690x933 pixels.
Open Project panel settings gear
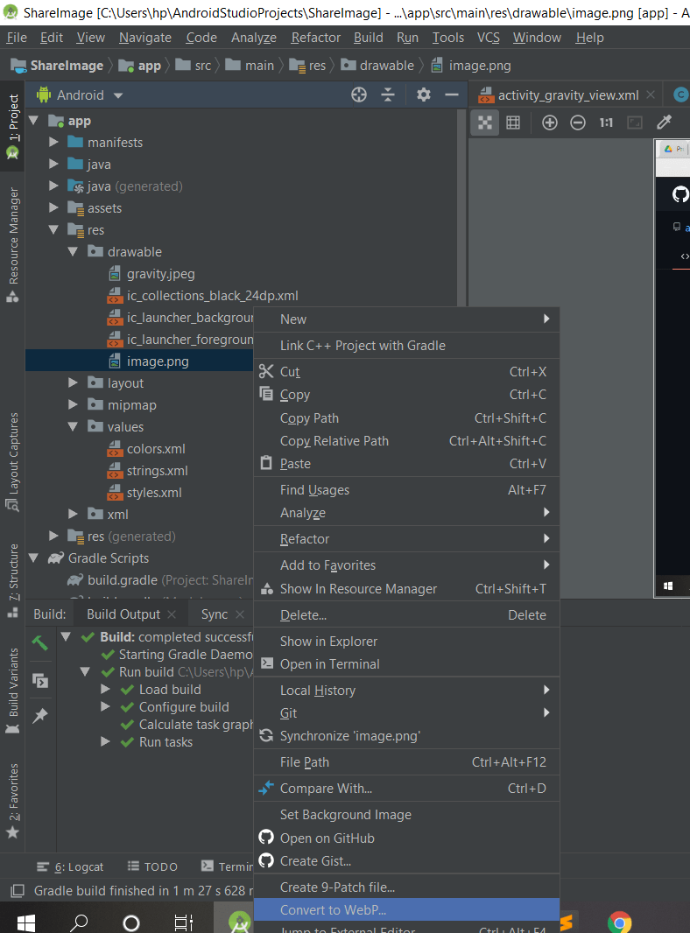coord(423,95)
